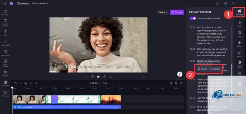Screen dimensions: 246x114
Task: Click the duplicate clip icon
Action: (36, 83)
